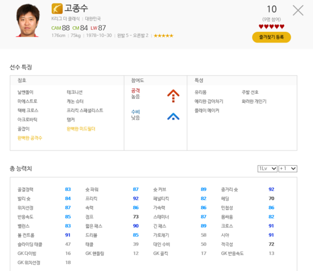This screenshot has height=271, width=313.
Task: Click the 중거리 슛 stat value 92
Action: 271,189
